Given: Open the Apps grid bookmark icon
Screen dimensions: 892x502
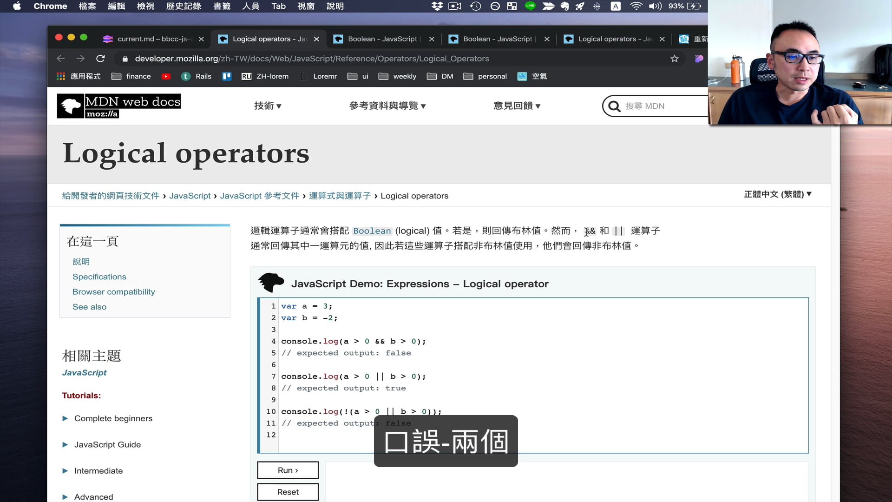Looking at the screenshot, I should click(61, 76).
